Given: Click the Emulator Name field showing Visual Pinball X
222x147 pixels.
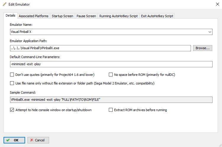Looking at the screenshot, I should [111, 32].
